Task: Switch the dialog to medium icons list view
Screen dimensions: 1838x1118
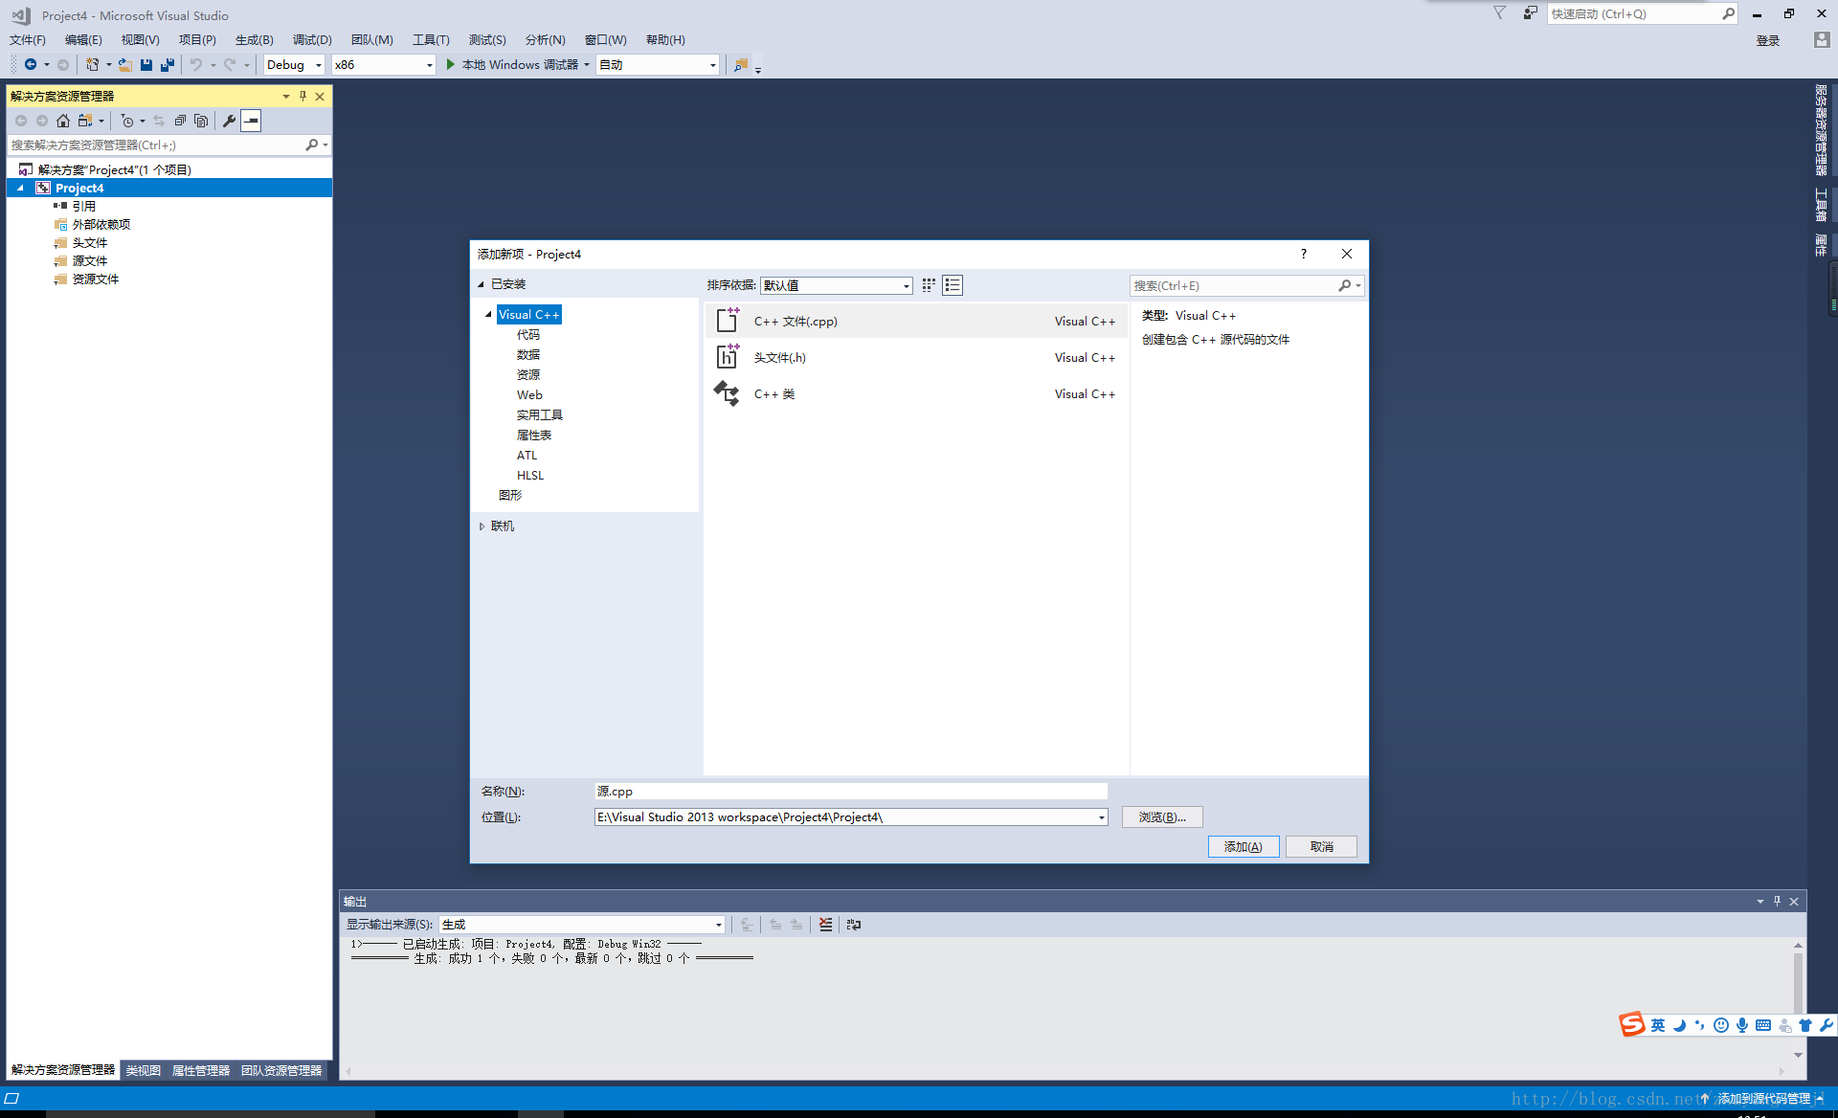Action: [x=953, y=285]
